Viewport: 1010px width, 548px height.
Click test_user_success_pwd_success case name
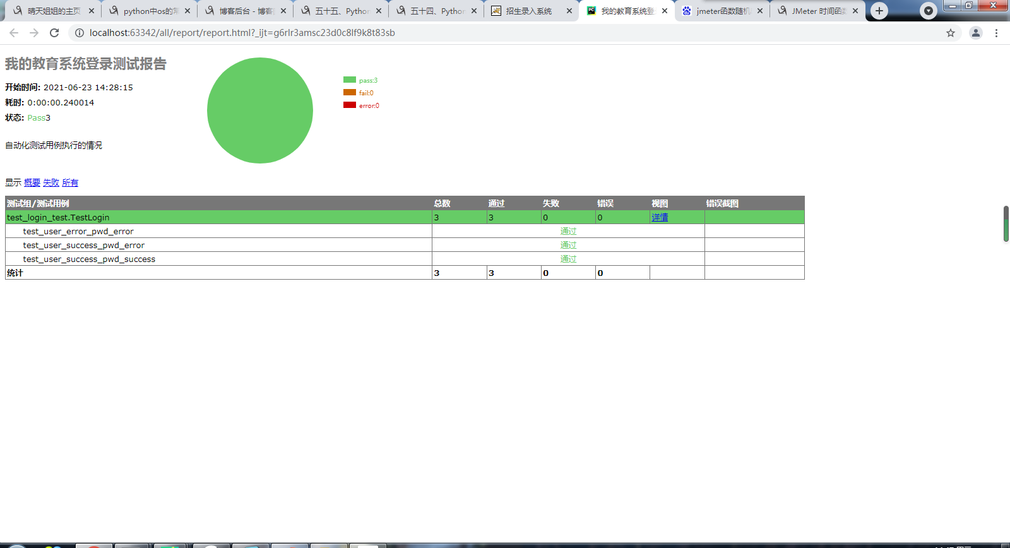(89, 259)
